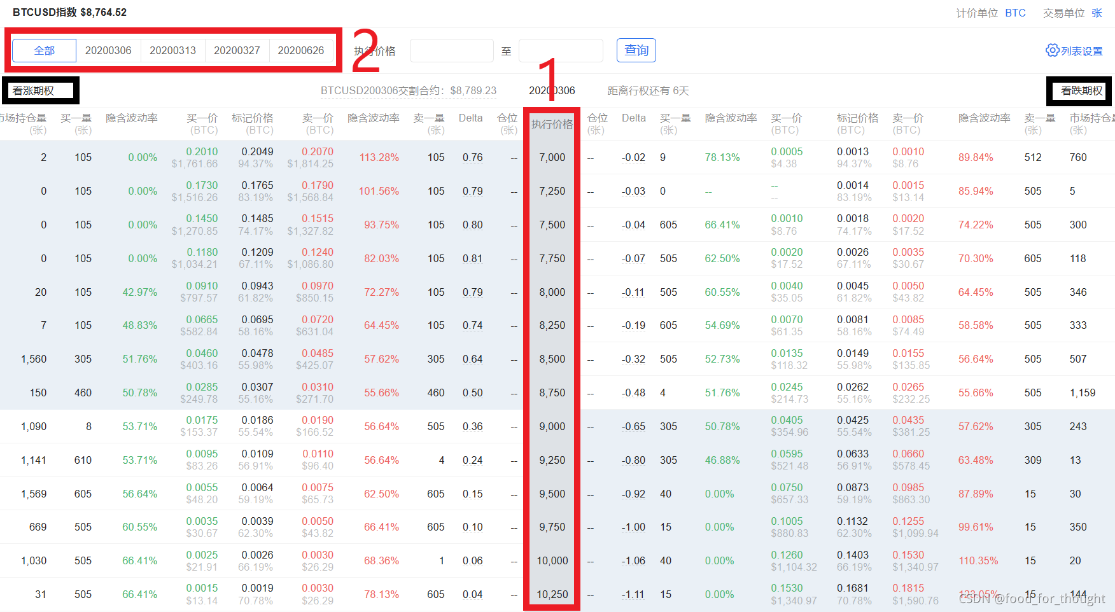Screen dimensions: 1115x612
Task: Click put bid price 0.0040
Action: (x=787, y=286)
